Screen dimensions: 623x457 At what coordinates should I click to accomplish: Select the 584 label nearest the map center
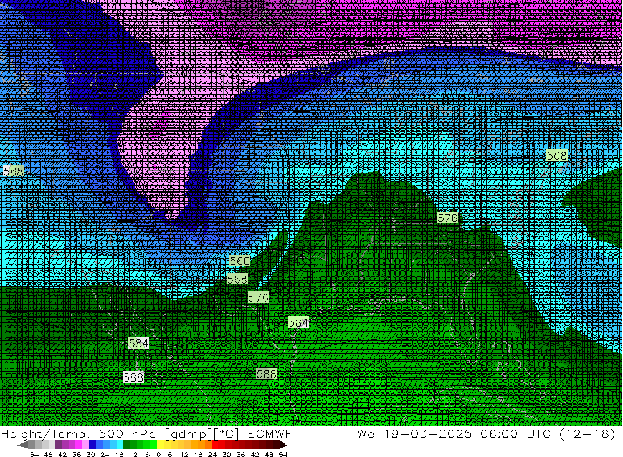click(298, 322)
